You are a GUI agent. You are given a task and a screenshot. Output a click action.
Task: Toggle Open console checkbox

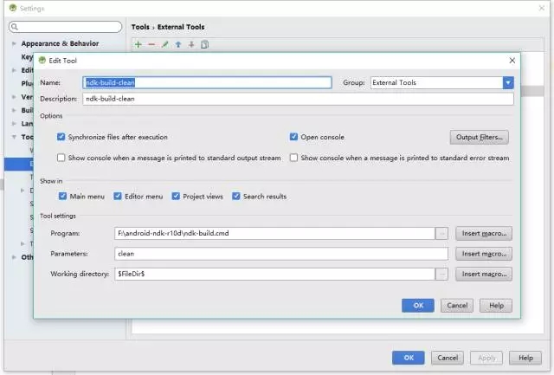[x=293, y=137]
